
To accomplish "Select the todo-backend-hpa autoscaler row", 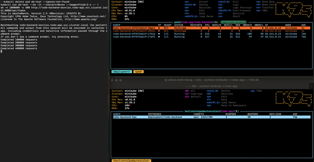I will click(212, 117).
